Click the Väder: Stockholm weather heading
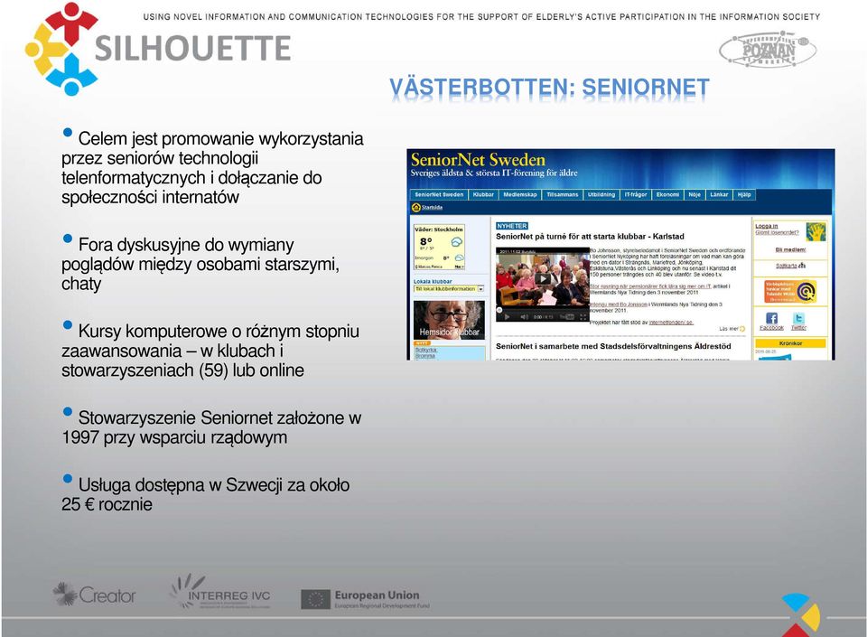Viewport: 867px width, 637px height. coord(439,229)
